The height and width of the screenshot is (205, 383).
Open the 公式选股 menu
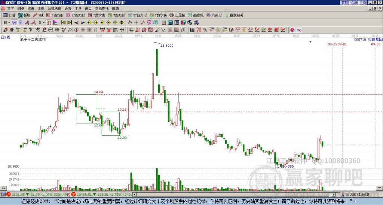[x=55, y=9]
